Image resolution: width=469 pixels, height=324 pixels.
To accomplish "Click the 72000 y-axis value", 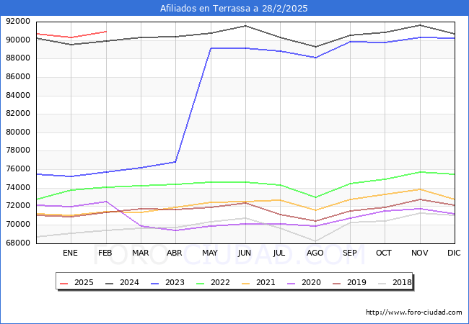I will click(18, 206).
